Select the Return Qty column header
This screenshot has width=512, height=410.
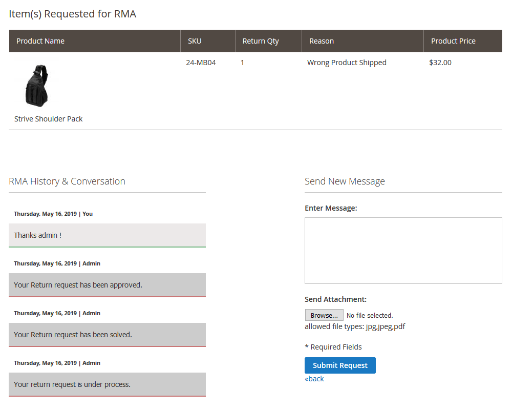point(261,41)
